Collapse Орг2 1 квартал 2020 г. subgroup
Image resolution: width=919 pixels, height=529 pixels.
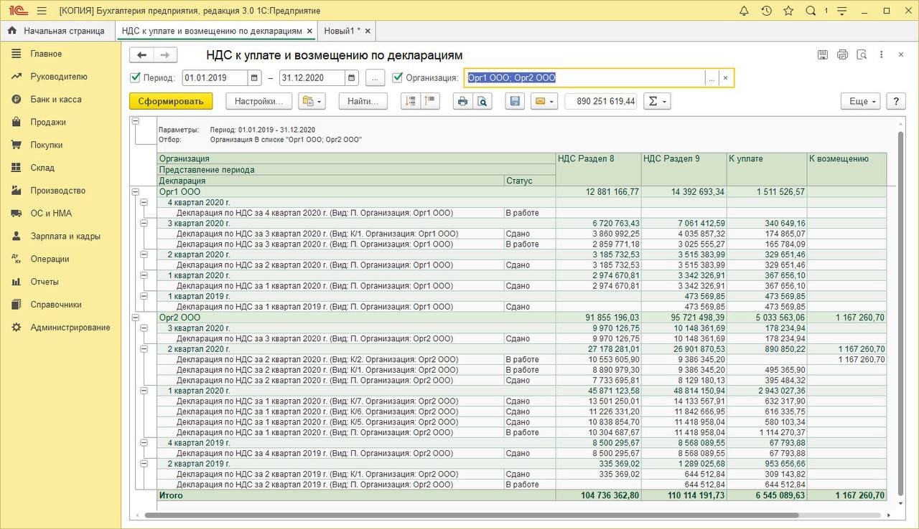144,391
